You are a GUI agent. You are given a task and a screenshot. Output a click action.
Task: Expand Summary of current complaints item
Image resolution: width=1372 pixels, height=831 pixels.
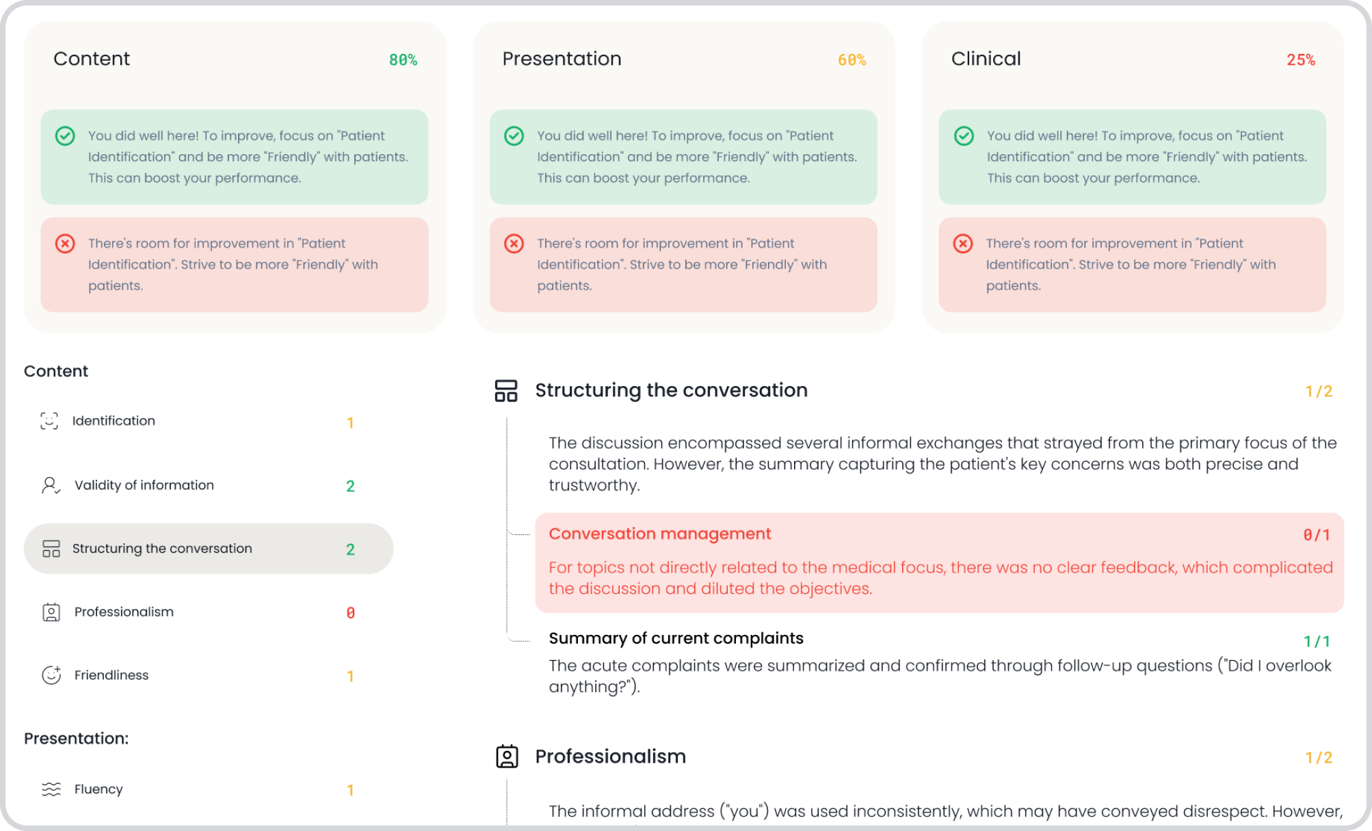click(x=676, y=638)
